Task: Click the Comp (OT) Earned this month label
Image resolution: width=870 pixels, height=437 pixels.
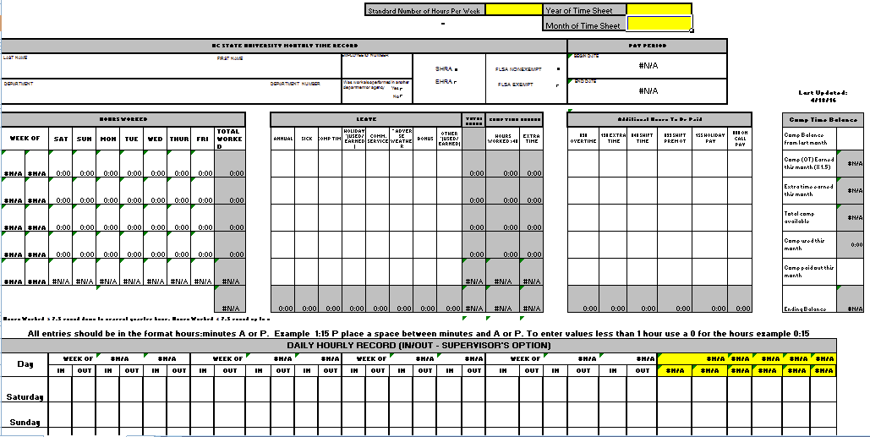Action: [809, 164]
